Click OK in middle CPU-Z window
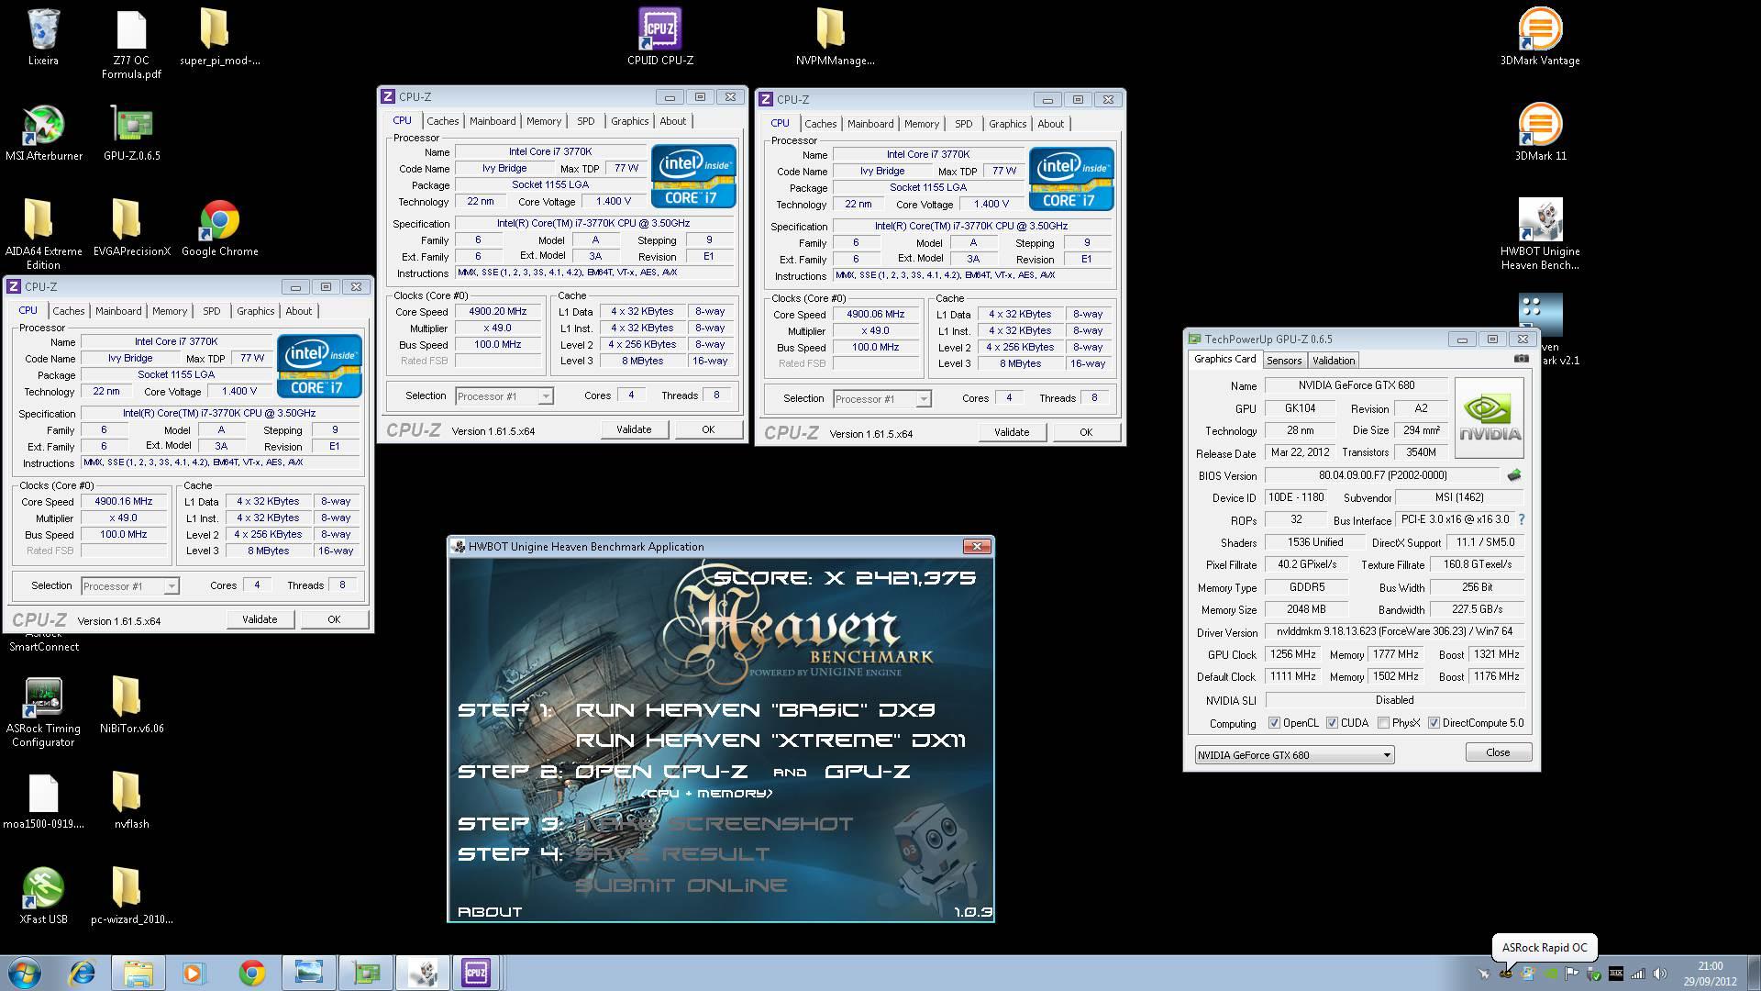The width and height of the screenshot is (1761, 991). click(708, 429)
